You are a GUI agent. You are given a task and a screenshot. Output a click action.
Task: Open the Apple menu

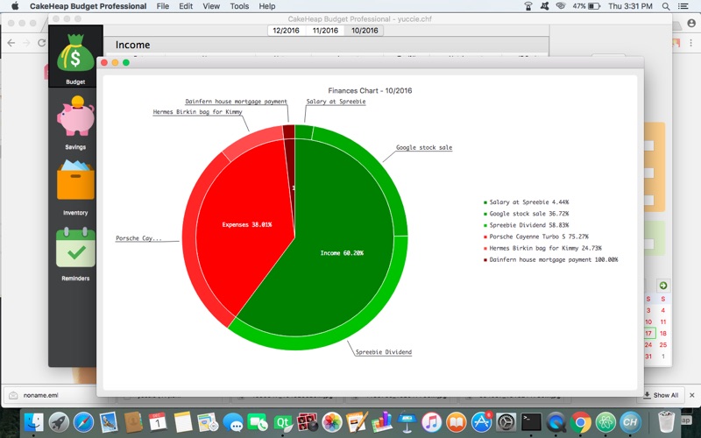15,6
